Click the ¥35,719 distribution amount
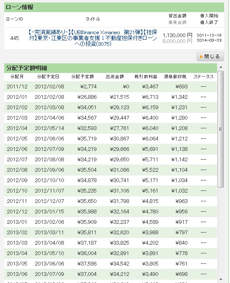This screenshot has width=230, height=283. (x=87, y=139)
